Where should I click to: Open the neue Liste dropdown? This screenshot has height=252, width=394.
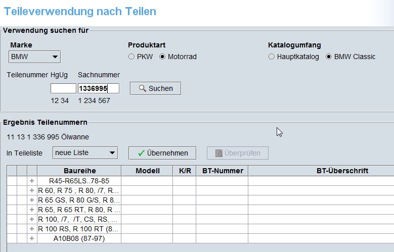85,153
